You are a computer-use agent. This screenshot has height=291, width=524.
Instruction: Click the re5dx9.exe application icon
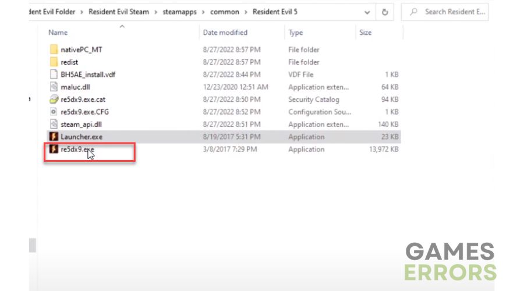coord(54,149)
